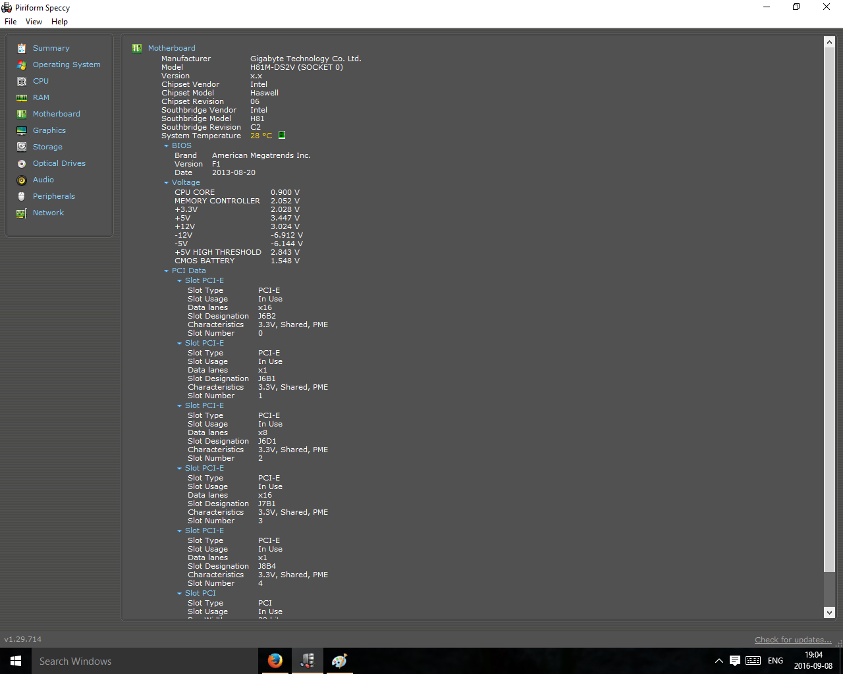843x674 pixels.
Task: Click the Motherboard heading icon in the details pane
Action: click(x=137, y=48)
